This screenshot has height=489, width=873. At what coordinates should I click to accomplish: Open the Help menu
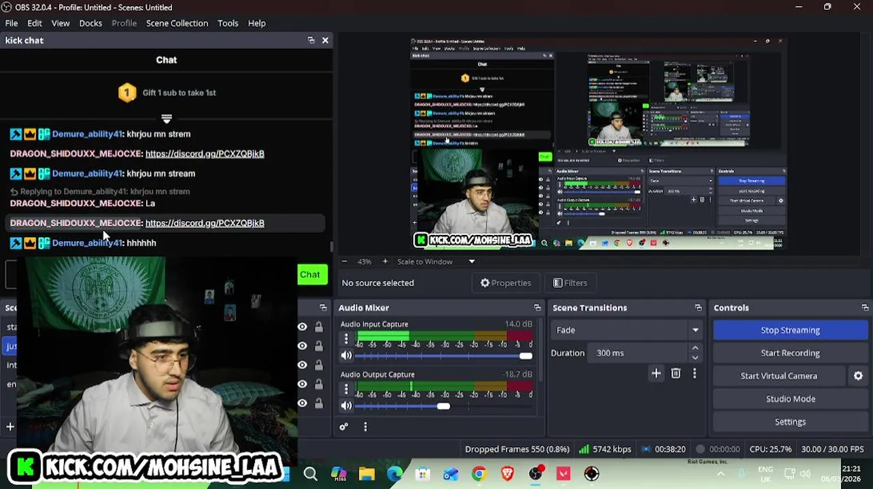[x=256, y=23]
